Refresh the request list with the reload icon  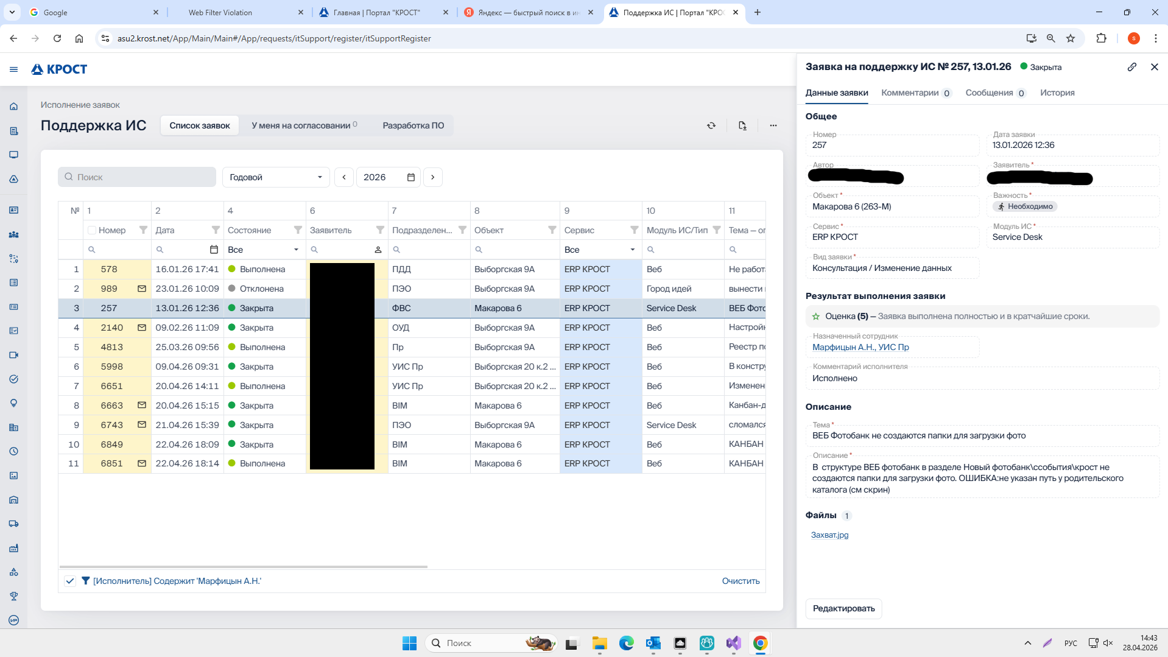[x=711, y=125]
